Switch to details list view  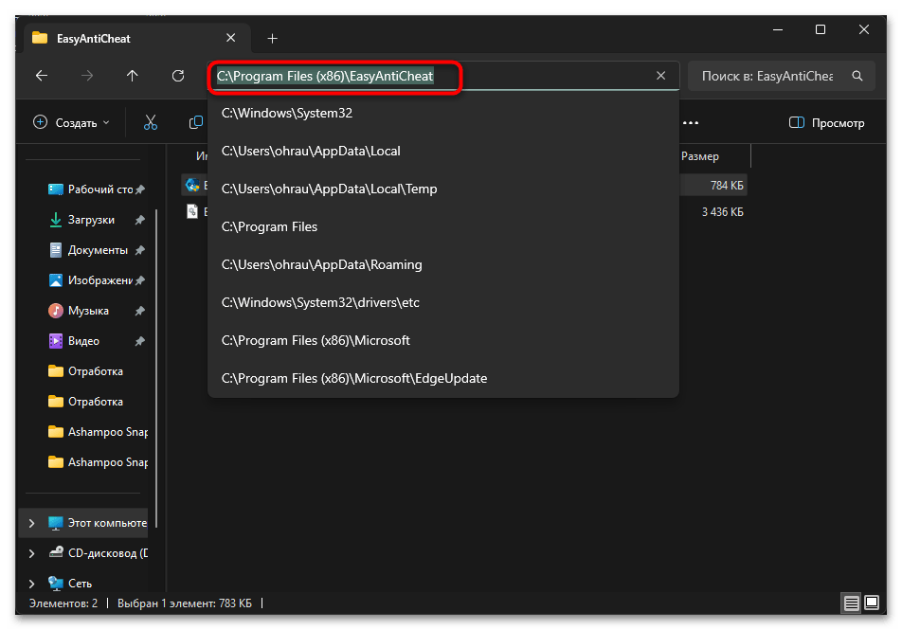pyautogui.click(x=852, y=603)
